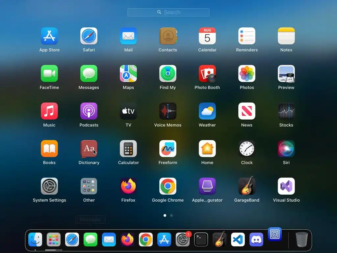Viewport: 337px width, 253px height.
Task: Launch Terminal from the Dock
Action: tap(201, 239)
